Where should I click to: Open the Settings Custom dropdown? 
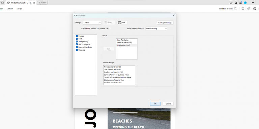pyautogui.click(x=92, y=23)
